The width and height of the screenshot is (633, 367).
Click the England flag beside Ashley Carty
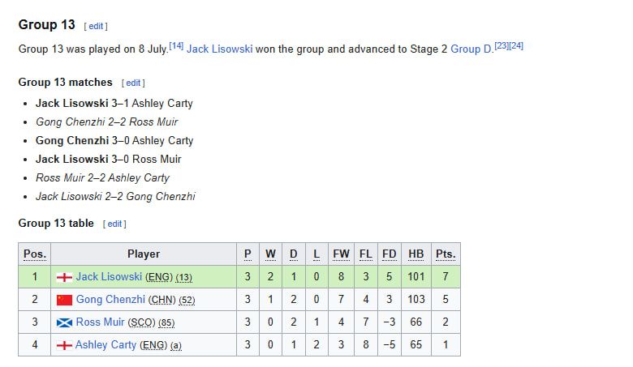[64, 345]
